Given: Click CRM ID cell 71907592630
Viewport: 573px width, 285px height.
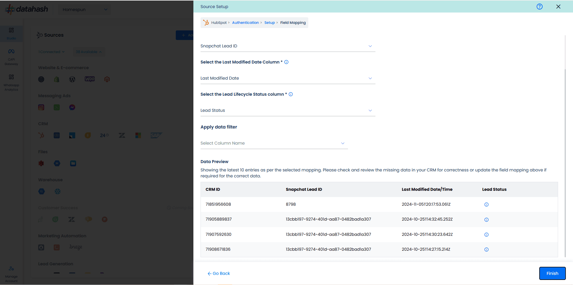Looking at the screenshot, I should [x=218, y=234].
